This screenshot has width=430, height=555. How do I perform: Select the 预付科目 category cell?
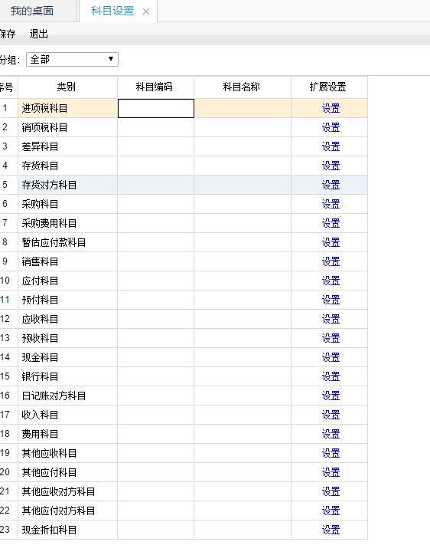point(67,300)
